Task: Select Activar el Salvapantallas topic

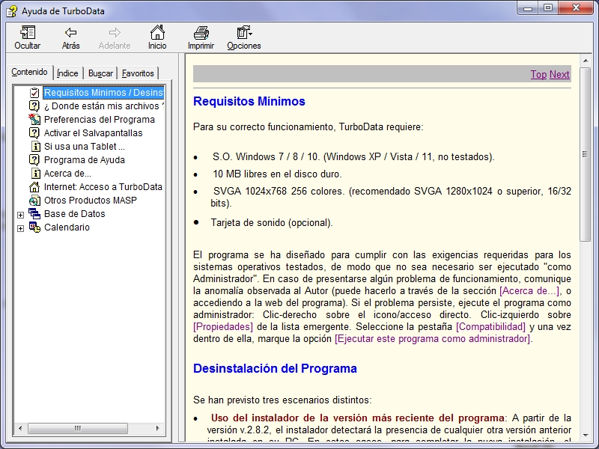Action: click(x=93, y=133)
